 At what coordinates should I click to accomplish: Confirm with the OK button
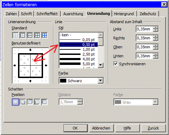(x=75, y=128)
